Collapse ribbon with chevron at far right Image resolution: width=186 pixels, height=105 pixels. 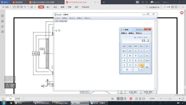pos(183,7)
